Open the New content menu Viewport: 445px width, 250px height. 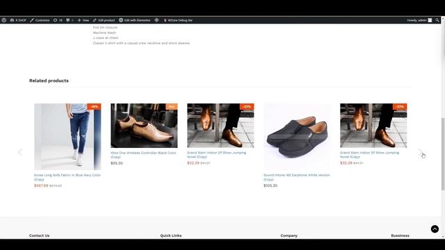point(83,20)
